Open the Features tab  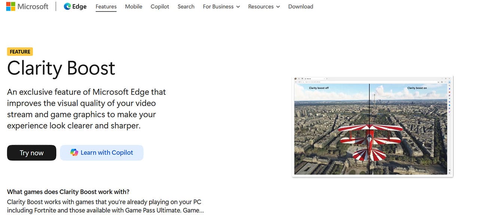106,6
